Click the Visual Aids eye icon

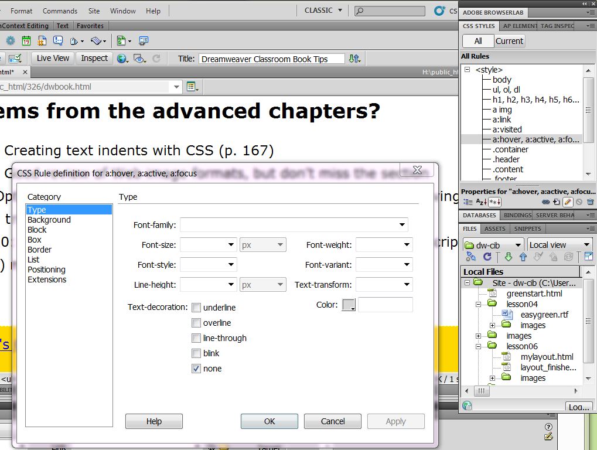point(139,58)
